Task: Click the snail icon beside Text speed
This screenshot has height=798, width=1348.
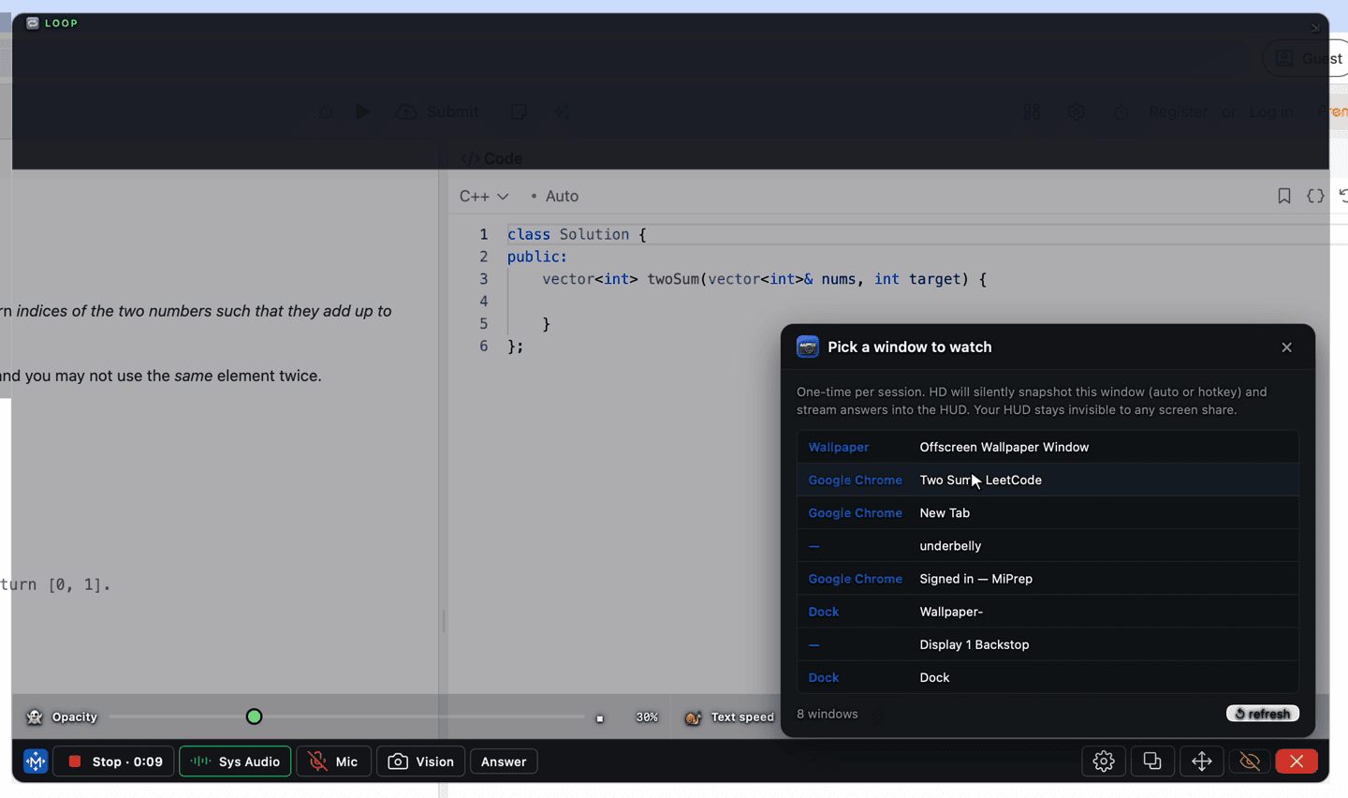Action: click(693, 717)
